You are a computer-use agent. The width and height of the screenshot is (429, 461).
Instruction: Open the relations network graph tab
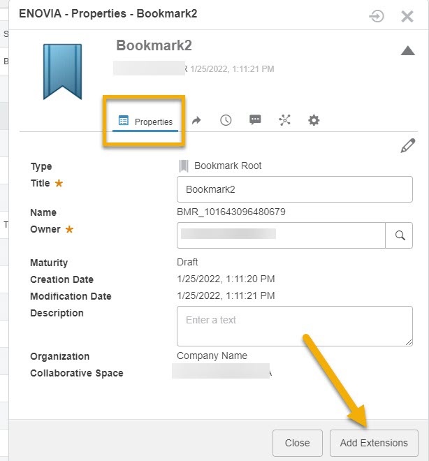click(284, 120)
